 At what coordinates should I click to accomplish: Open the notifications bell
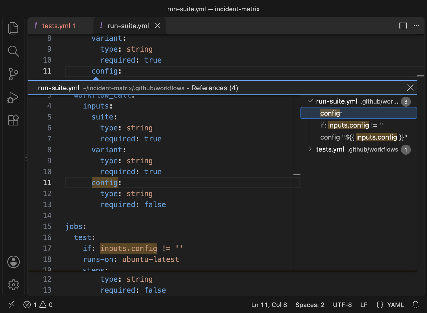click(416, 305)
